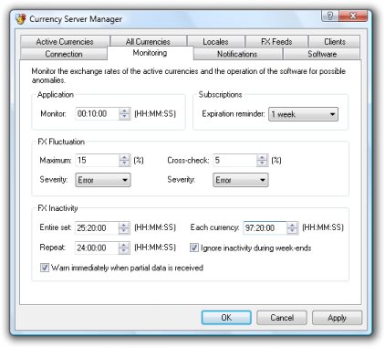Open the Notifications tab
This screenshot has height=348, width=385.
point(237,54)
